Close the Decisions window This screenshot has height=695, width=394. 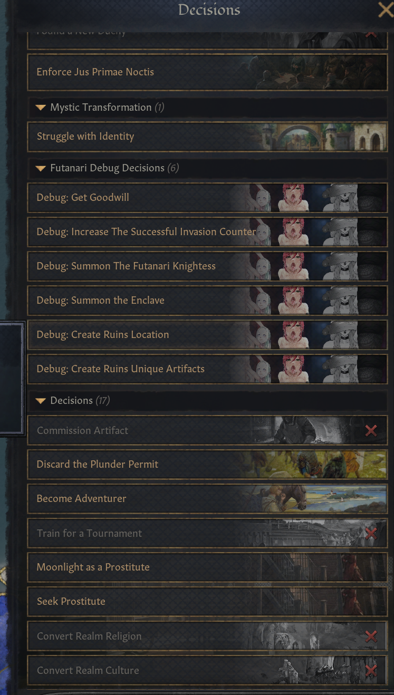click(386, 9)
